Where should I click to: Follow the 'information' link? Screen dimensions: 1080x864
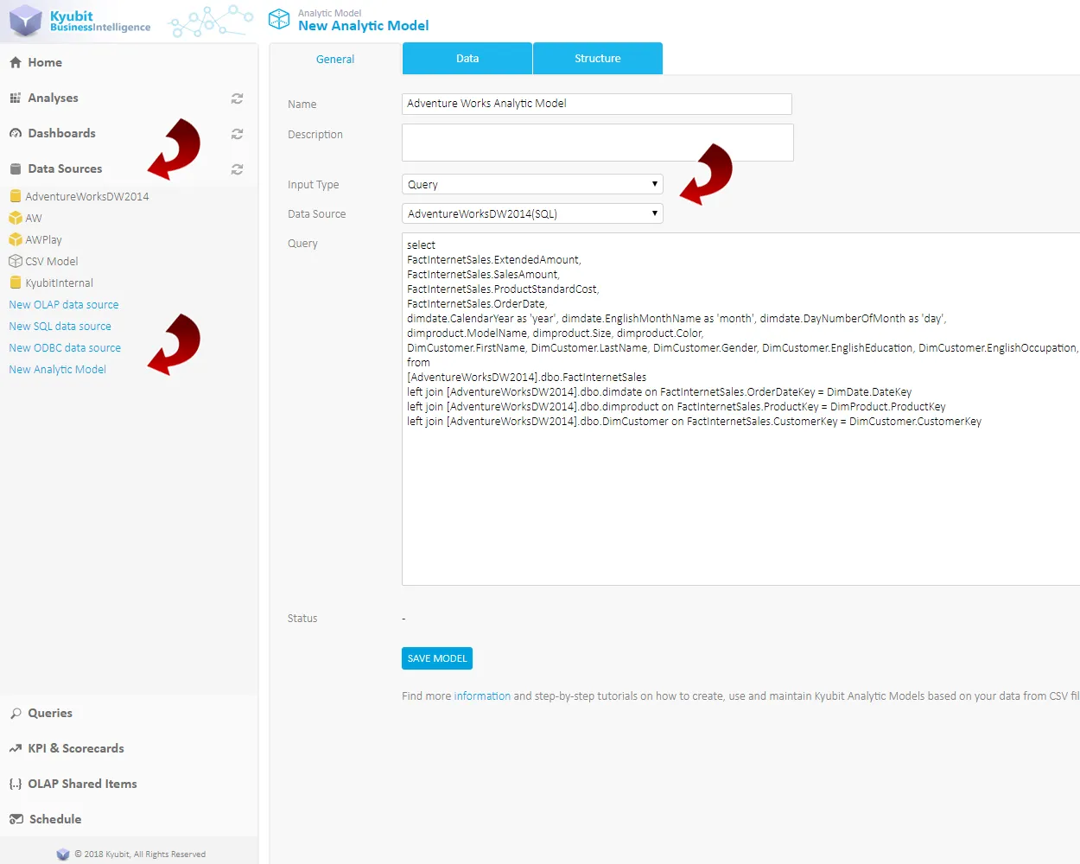point(482,696)
